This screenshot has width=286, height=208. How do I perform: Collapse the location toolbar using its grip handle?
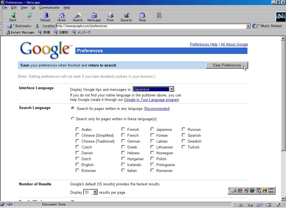click(x=1, y=26)
